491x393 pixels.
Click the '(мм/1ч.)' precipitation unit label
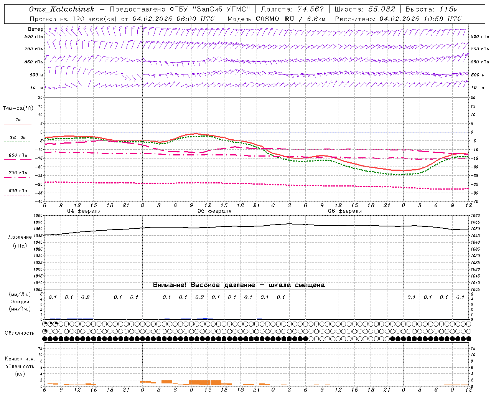pos(20,309)
